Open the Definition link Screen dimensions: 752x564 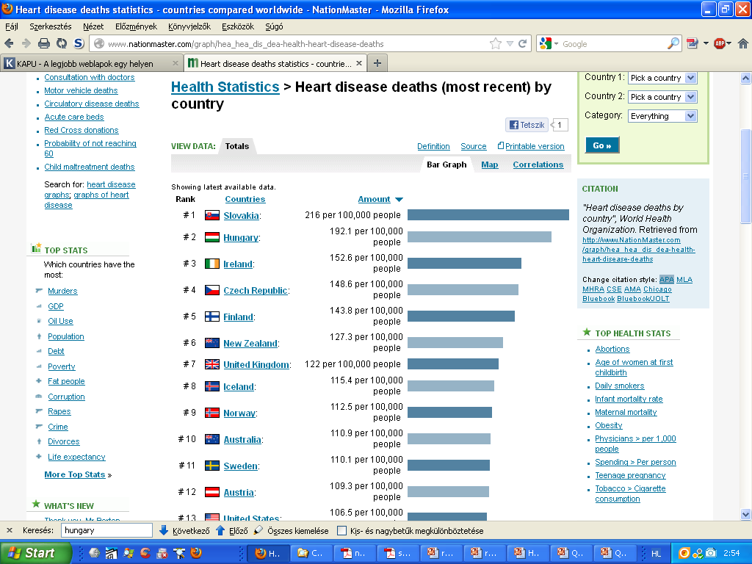coord(433,146)
